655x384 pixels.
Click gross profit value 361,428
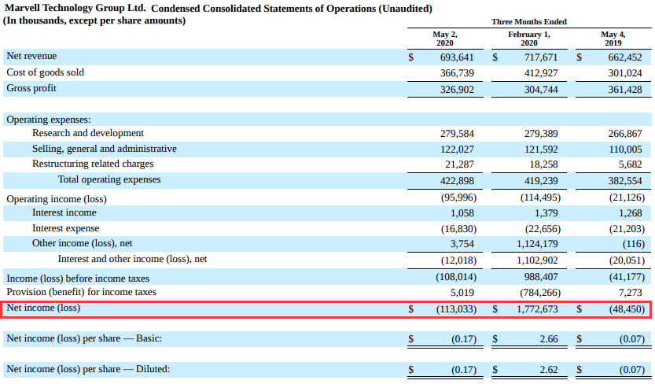click(625, 90)
